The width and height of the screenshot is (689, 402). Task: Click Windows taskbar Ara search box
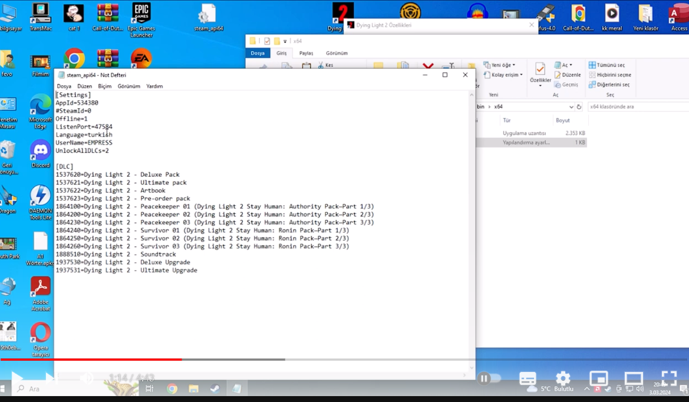[x=57, y=388]
